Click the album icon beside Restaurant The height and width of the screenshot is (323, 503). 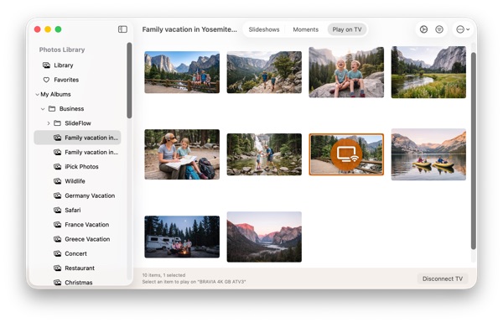point(57,268)
